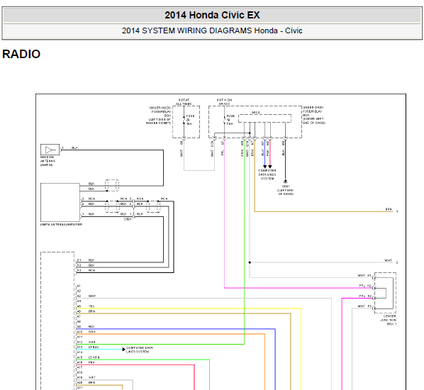Viewport: 424px width, 390px height.
Task: Click the WHT wire label at pin A3
Action: tap(92, 296)
